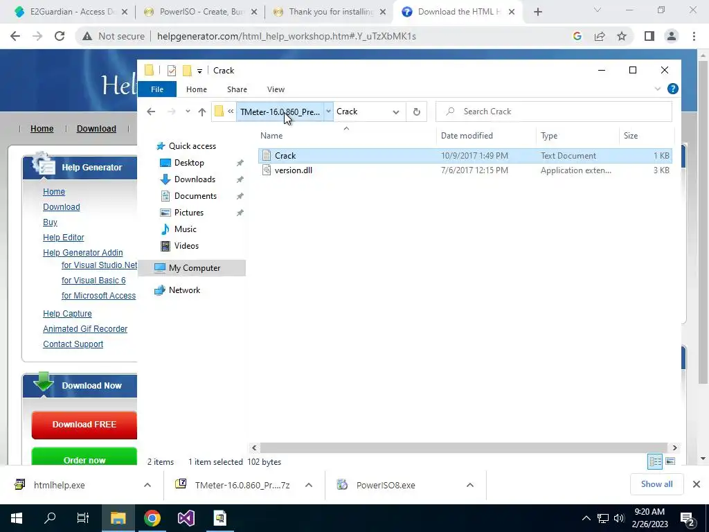Open Contact Support link
This screenshot has width=709, height=532.
pos(73,344)
